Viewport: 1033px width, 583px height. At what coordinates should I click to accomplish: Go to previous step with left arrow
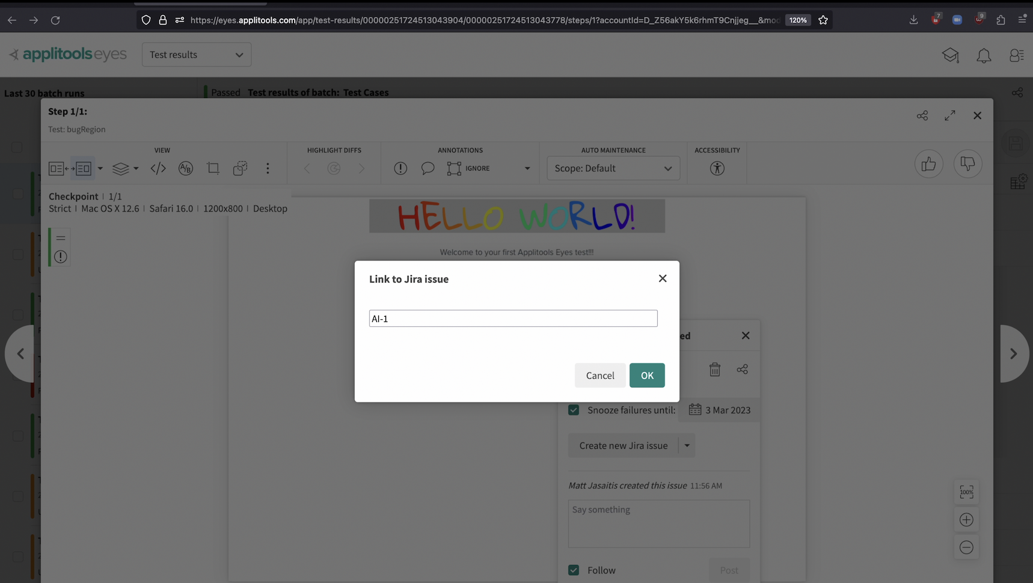point(20,353)
